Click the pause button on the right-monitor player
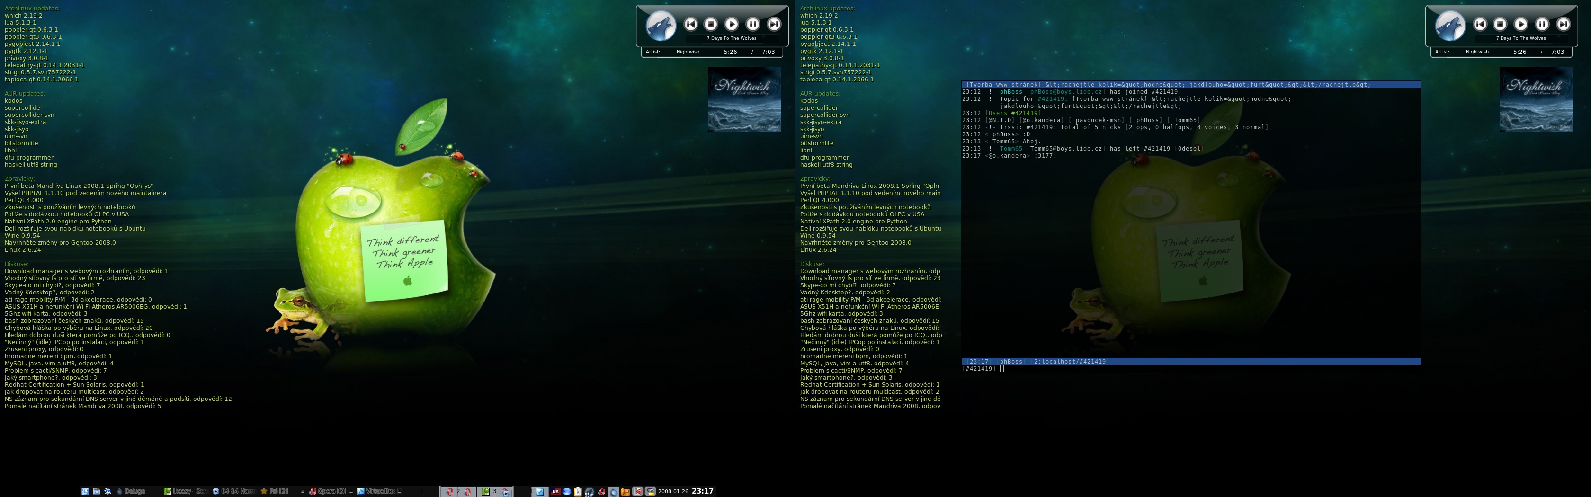The width and height of the screenshot is (1591, 497). pos(1542,24)
